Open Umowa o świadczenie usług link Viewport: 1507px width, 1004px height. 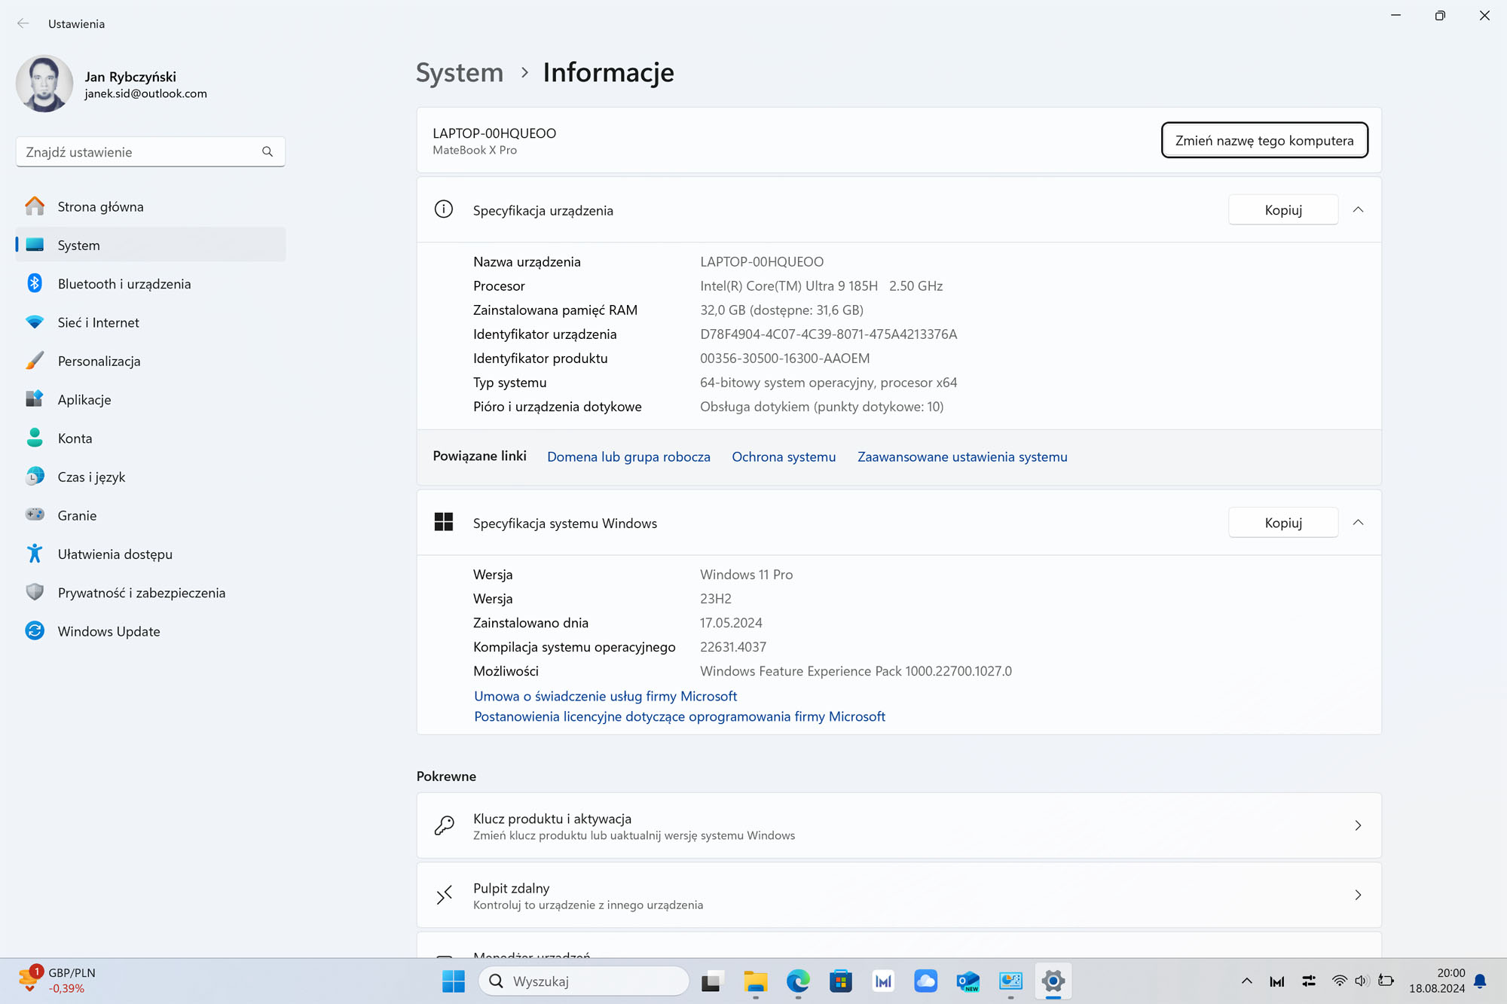(x=605, y=696)
